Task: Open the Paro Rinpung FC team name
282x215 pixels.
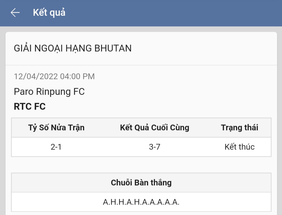Action: tap(49, 92)
